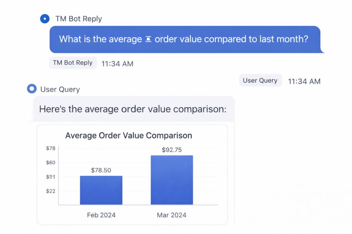Screen dimensions: 352x234
Task: Expand the chart card containing the bar graph
Action: [132, 175]
